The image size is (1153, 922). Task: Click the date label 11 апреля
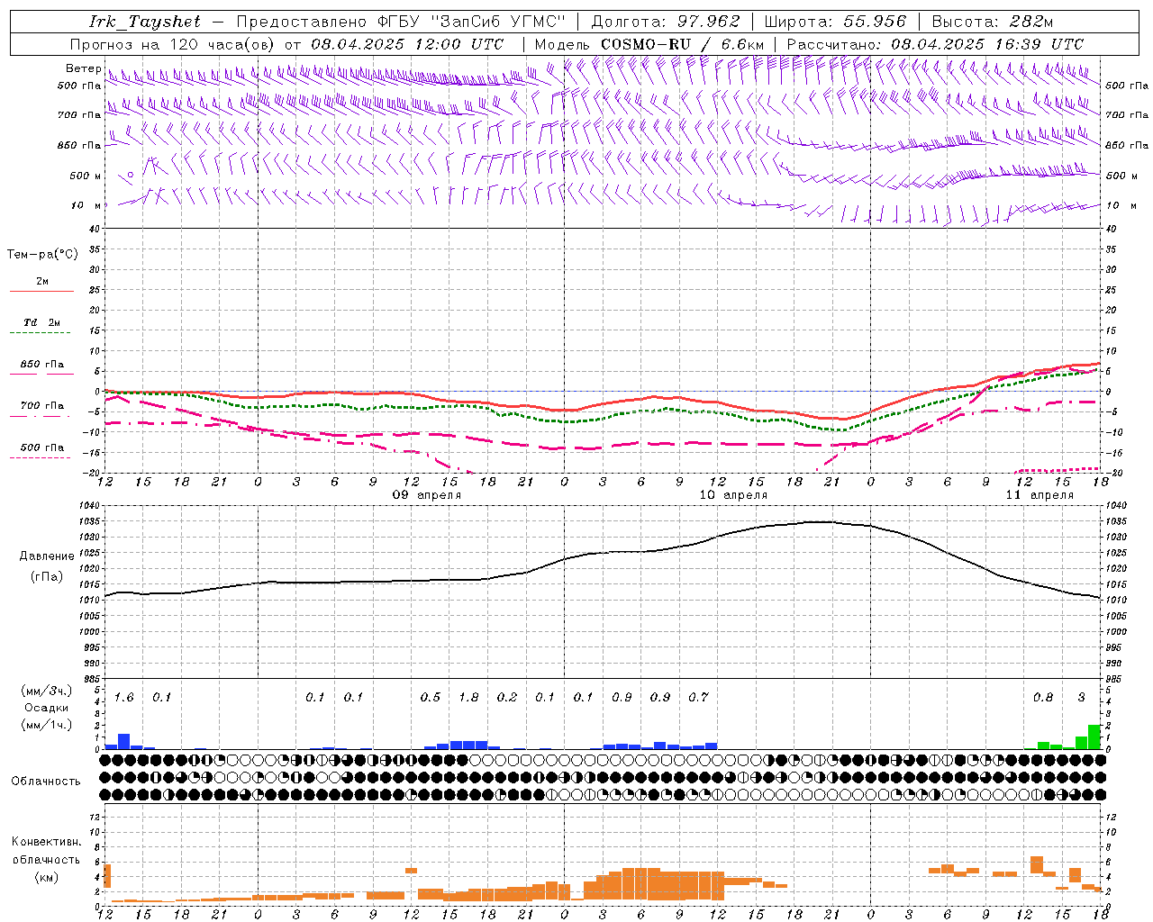(1040, 495)
